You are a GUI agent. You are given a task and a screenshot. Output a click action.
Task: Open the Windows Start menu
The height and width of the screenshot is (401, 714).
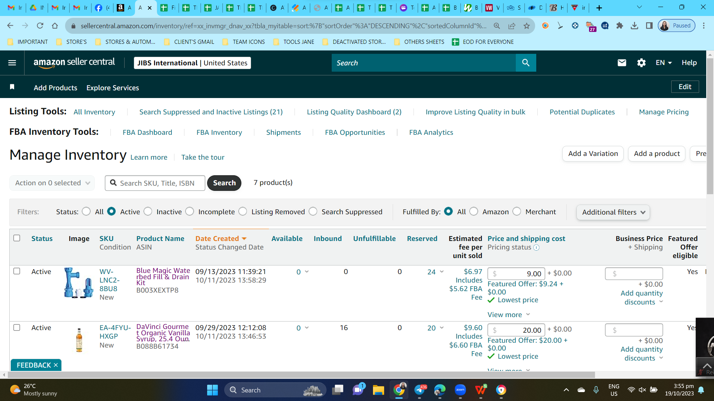[212, 390]
